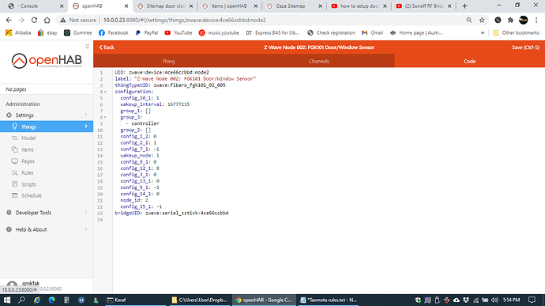
Task: Open a new browser tab
Action: 464,6
